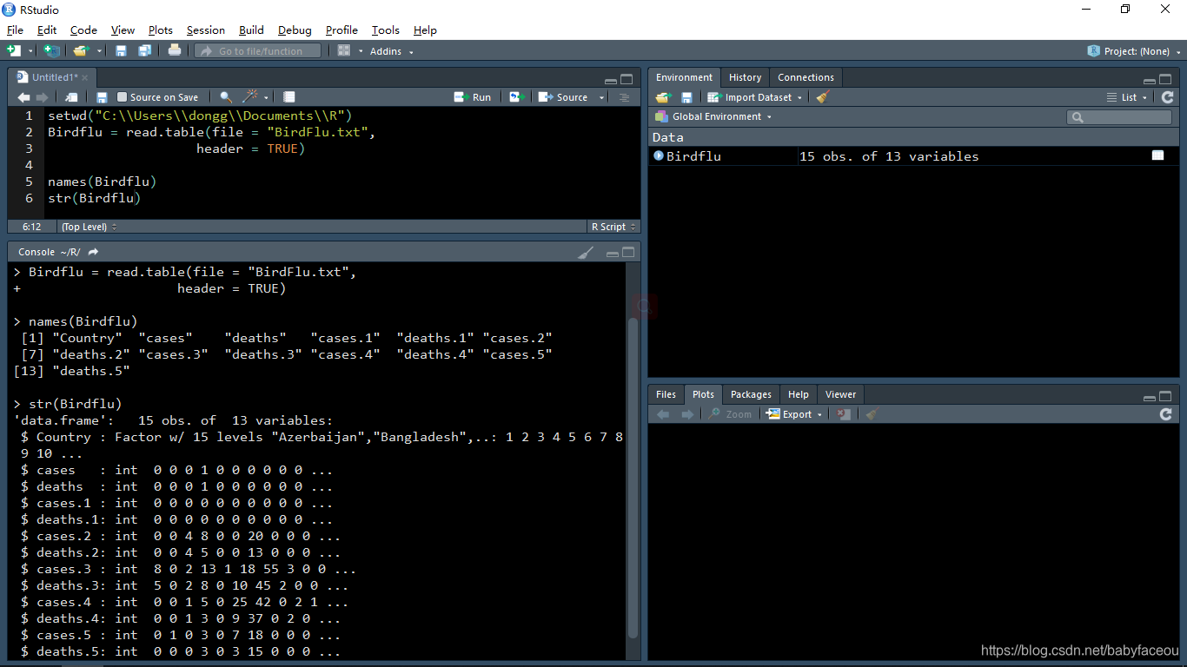Open Import Dataset dropdown
The width and height of the screenshot is (1187, 667).
754,97
